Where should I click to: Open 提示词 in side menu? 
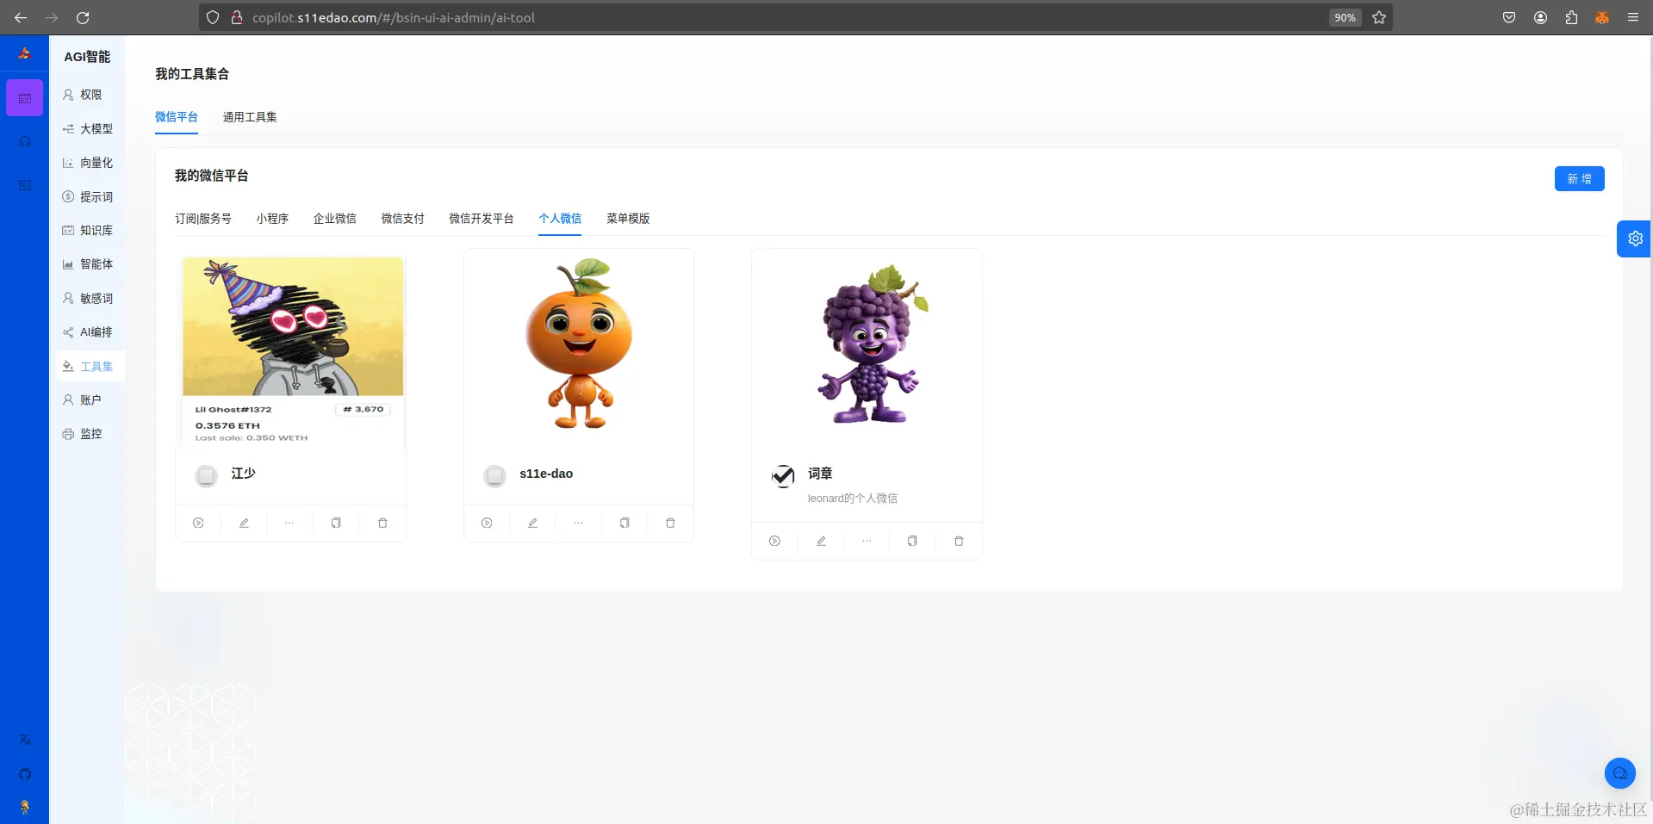click(90, 197)
